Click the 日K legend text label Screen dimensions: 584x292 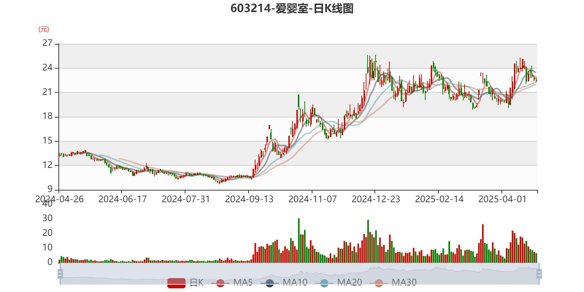point(196,282)
